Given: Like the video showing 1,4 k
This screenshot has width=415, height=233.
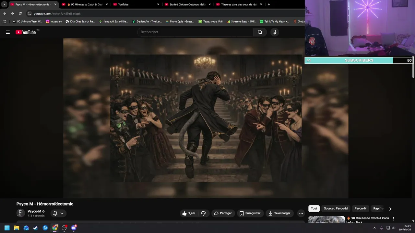Looking at the screenshot, I should 189,213.
